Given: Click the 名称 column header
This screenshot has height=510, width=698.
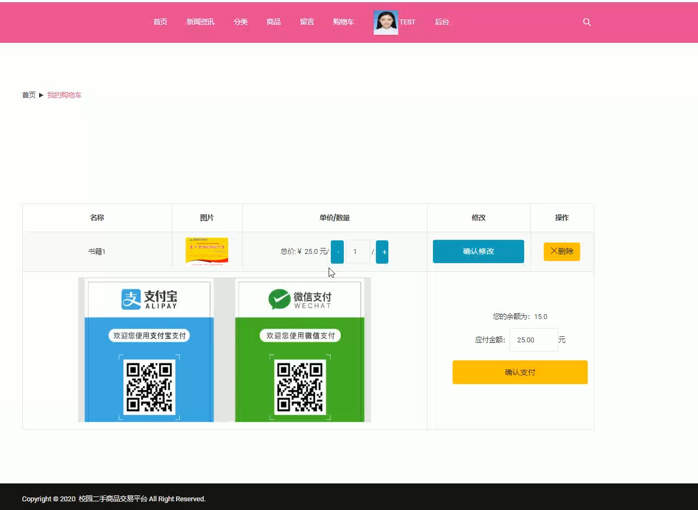Looking at the screenshot, I should [97, 218].
